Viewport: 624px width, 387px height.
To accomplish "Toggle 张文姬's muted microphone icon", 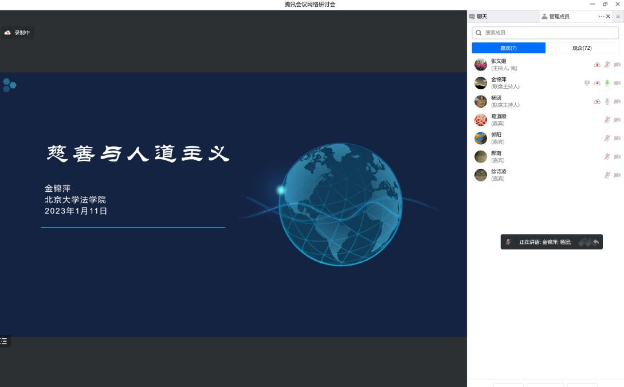I will point(607,65).
